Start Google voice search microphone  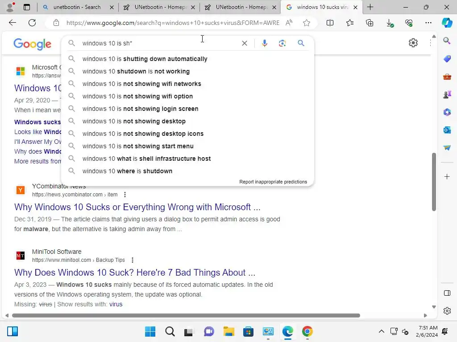pyautogui.click(x=264, y=43)
